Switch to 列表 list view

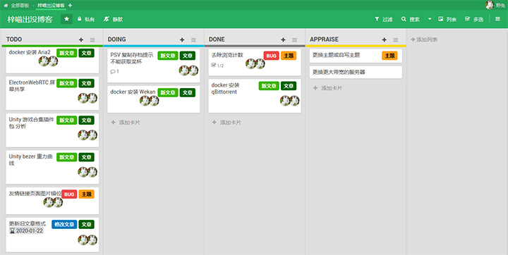447,19
